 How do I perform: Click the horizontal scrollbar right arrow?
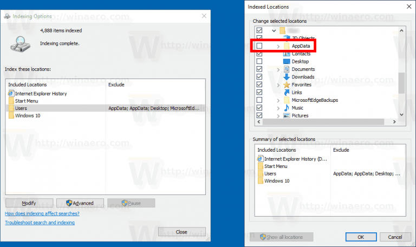click(394, 122)
